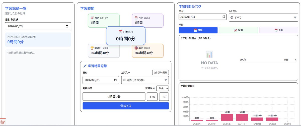Click the chart icon on 週別 card
Image resolution: width=301 pixels, height=126 pixels.
(92, 18)
